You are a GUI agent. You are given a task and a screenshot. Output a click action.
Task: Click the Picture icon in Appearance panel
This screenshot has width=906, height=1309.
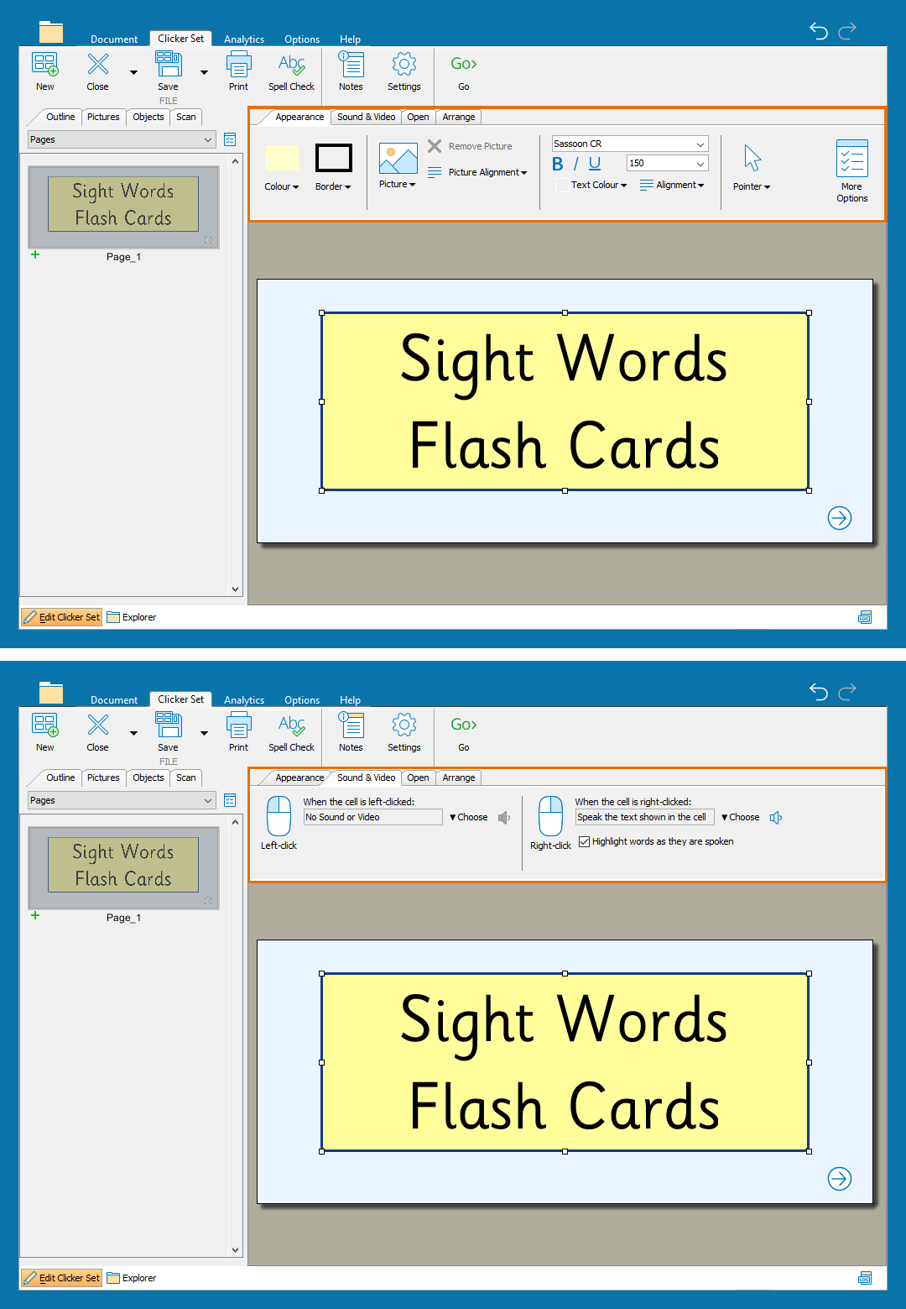[x=398, y=159]
